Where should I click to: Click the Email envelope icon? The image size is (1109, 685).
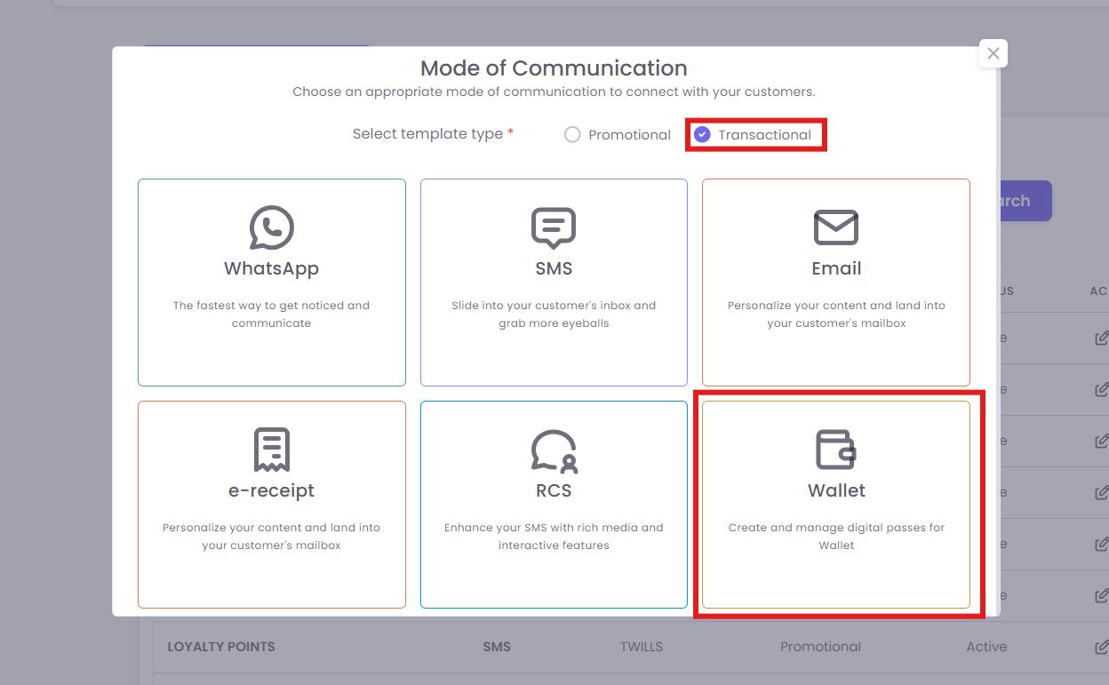(835, 227)
